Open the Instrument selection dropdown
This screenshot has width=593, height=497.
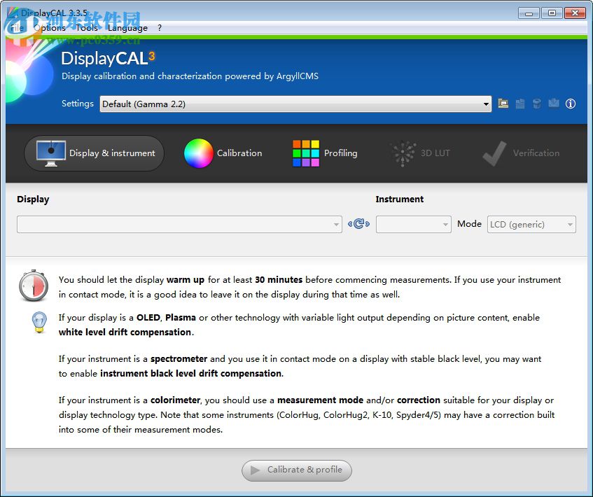pos(413,224)
